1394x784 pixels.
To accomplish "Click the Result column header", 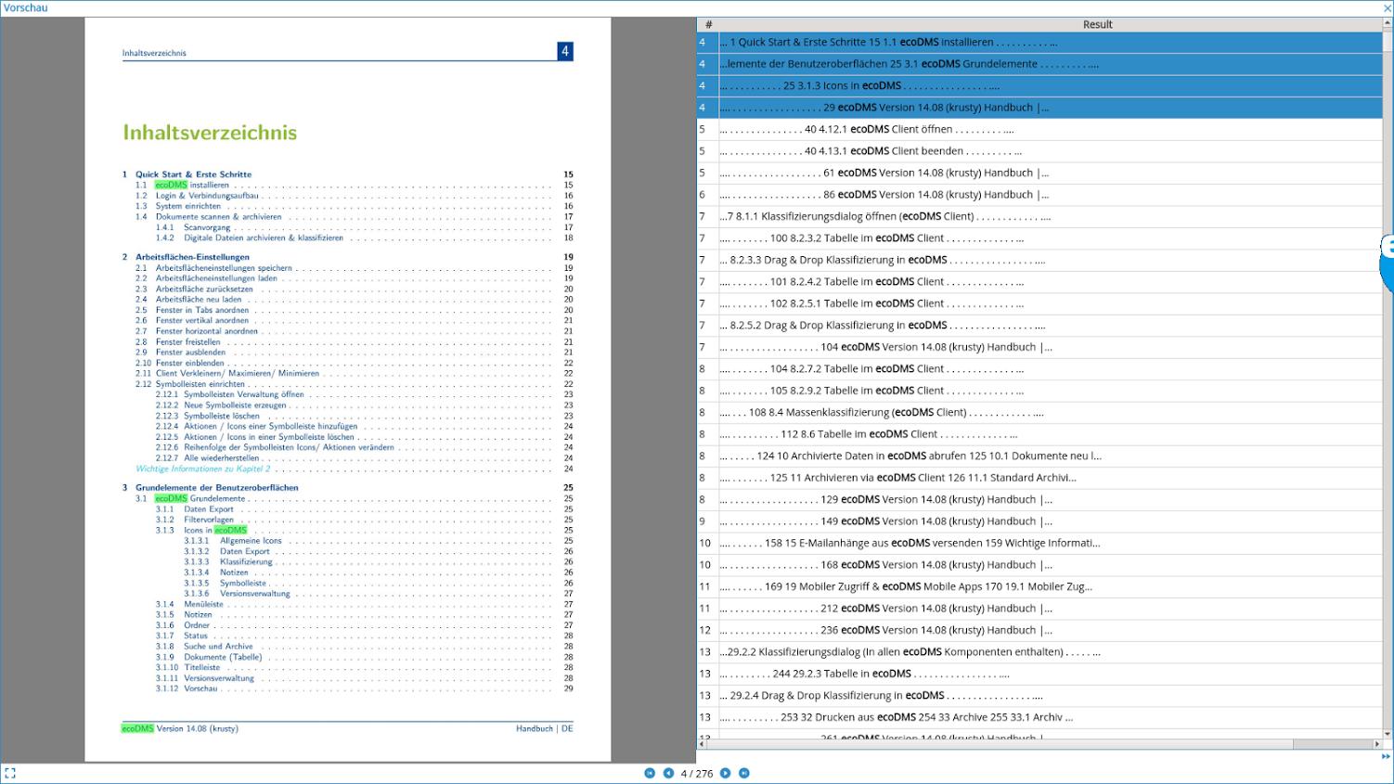I will click(1097, 24).
